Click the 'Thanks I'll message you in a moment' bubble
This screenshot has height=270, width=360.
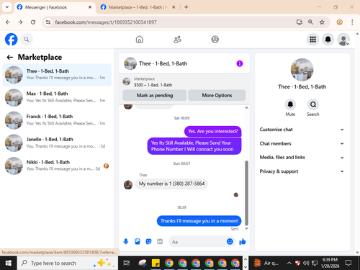point(199,221)
